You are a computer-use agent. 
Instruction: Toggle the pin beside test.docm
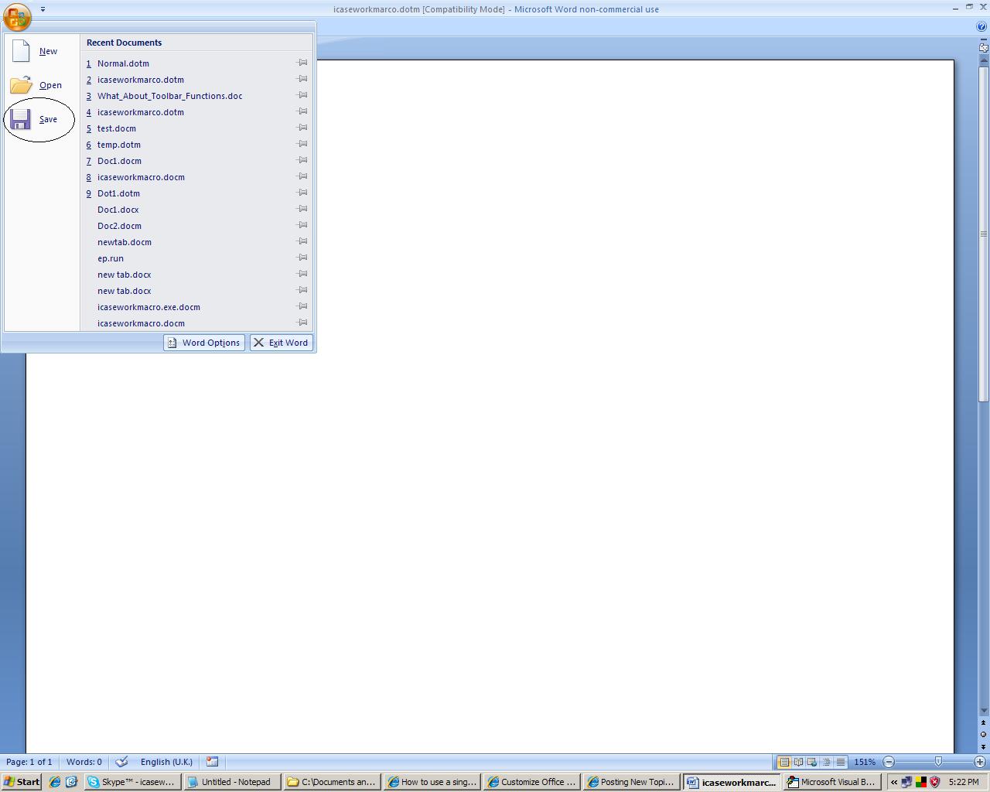click(302, 128)
